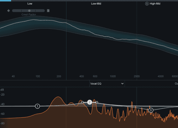Image resolution: width=178 pixels, height=128 pixels.
Task: Click the 1000 Hz frequency label
Action: pos(113,76)
